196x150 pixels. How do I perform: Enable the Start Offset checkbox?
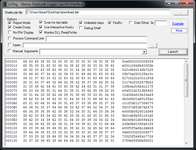tap(131, 23)
